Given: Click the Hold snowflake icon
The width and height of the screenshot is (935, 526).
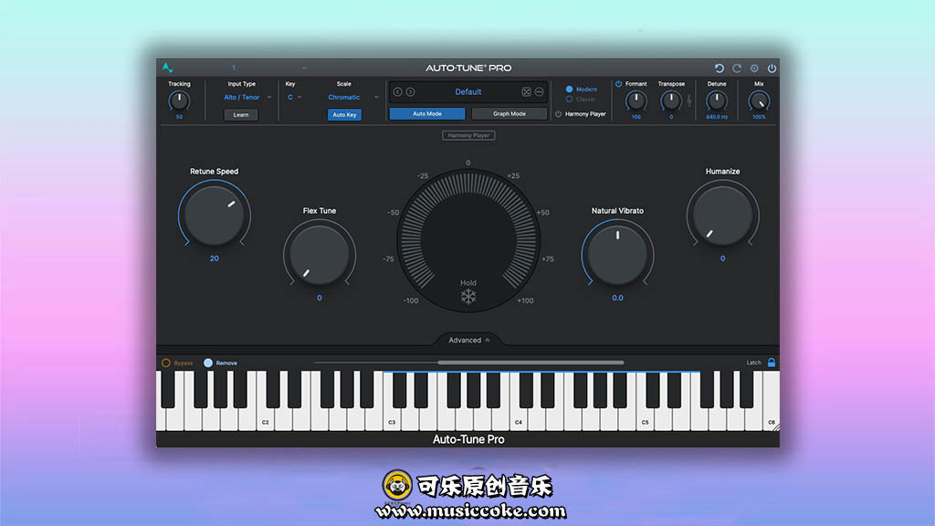Looking at the screenshot, I should (468, 297).
